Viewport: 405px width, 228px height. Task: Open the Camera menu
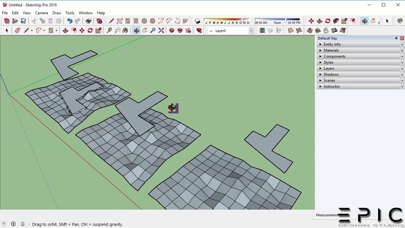(x=41, y=13)
